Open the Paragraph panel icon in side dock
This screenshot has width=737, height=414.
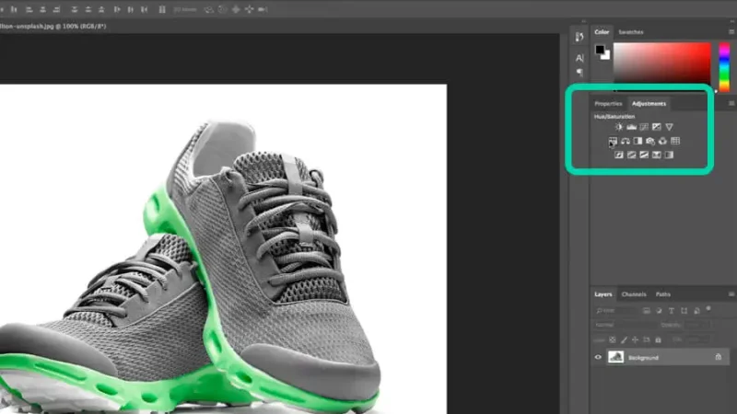pyautogui.click(x=579, y=73)
